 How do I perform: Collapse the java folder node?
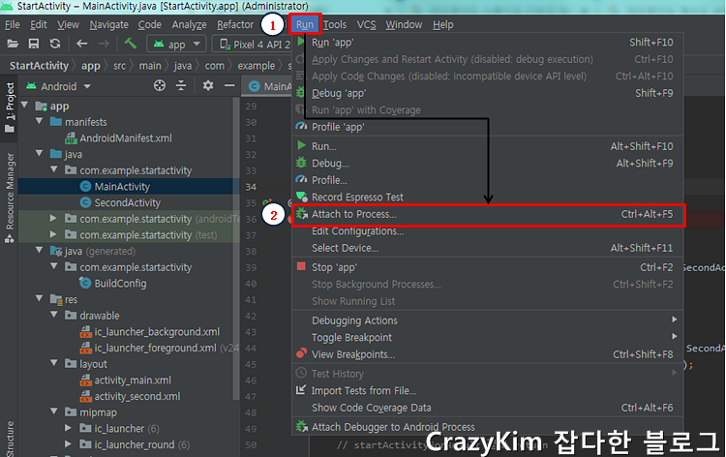(40, 153)
